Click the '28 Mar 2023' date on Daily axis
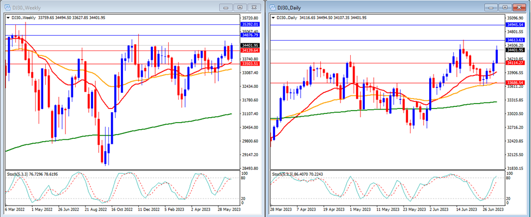531x217 pixels. pos(280,210)
